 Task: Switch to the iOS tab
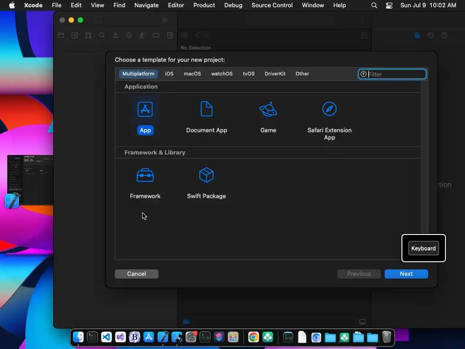click(169, 74)
